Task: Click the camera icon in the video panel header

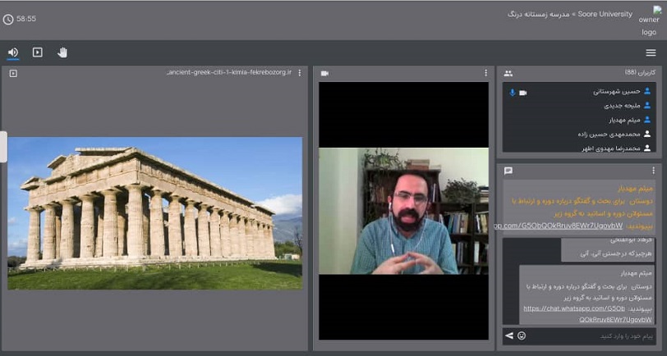Action: pyautogui.click(x=324, y=74)
